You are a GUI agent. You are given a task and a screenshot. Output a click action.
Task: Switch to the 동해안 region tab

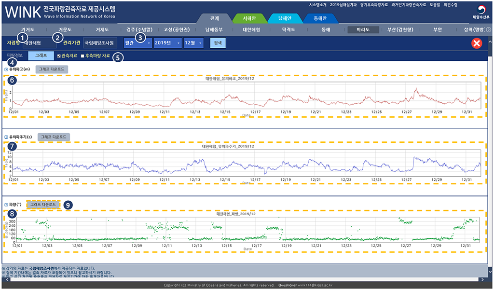click(320, 18)
